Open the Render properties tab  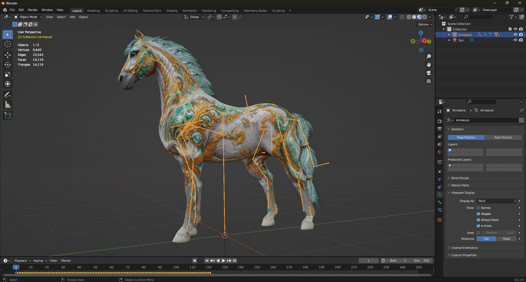pos(440,121)
